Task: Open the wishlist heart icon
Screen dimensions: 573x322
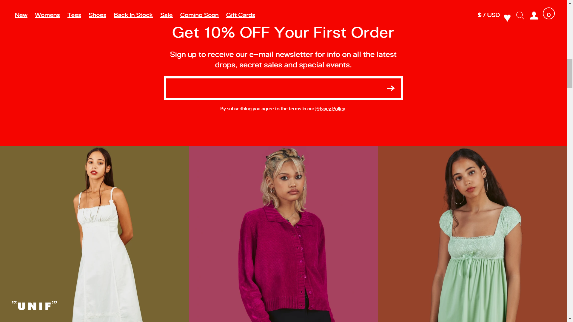Action: tap(507, 18)
